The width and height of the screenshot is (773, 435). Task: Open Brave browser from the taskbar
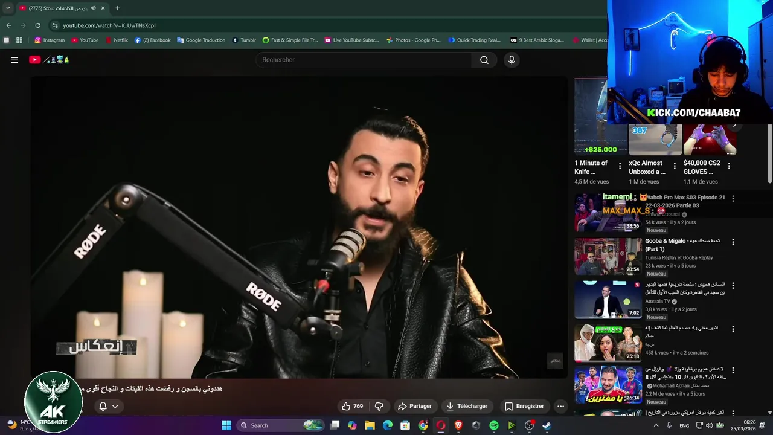[x=458, y=425]
